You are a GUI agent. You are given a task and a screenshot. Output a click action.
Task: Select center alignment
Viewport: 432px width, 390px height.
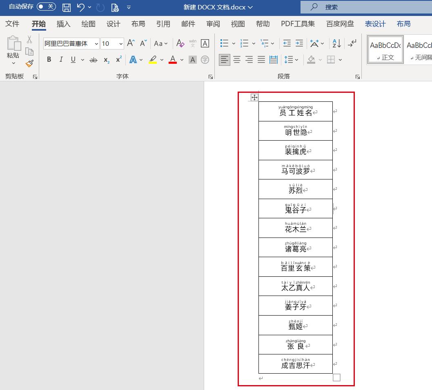coord(237,60)
